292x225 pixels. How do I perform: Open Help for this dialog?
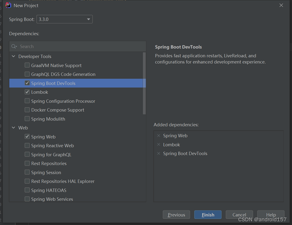[271, 215]
